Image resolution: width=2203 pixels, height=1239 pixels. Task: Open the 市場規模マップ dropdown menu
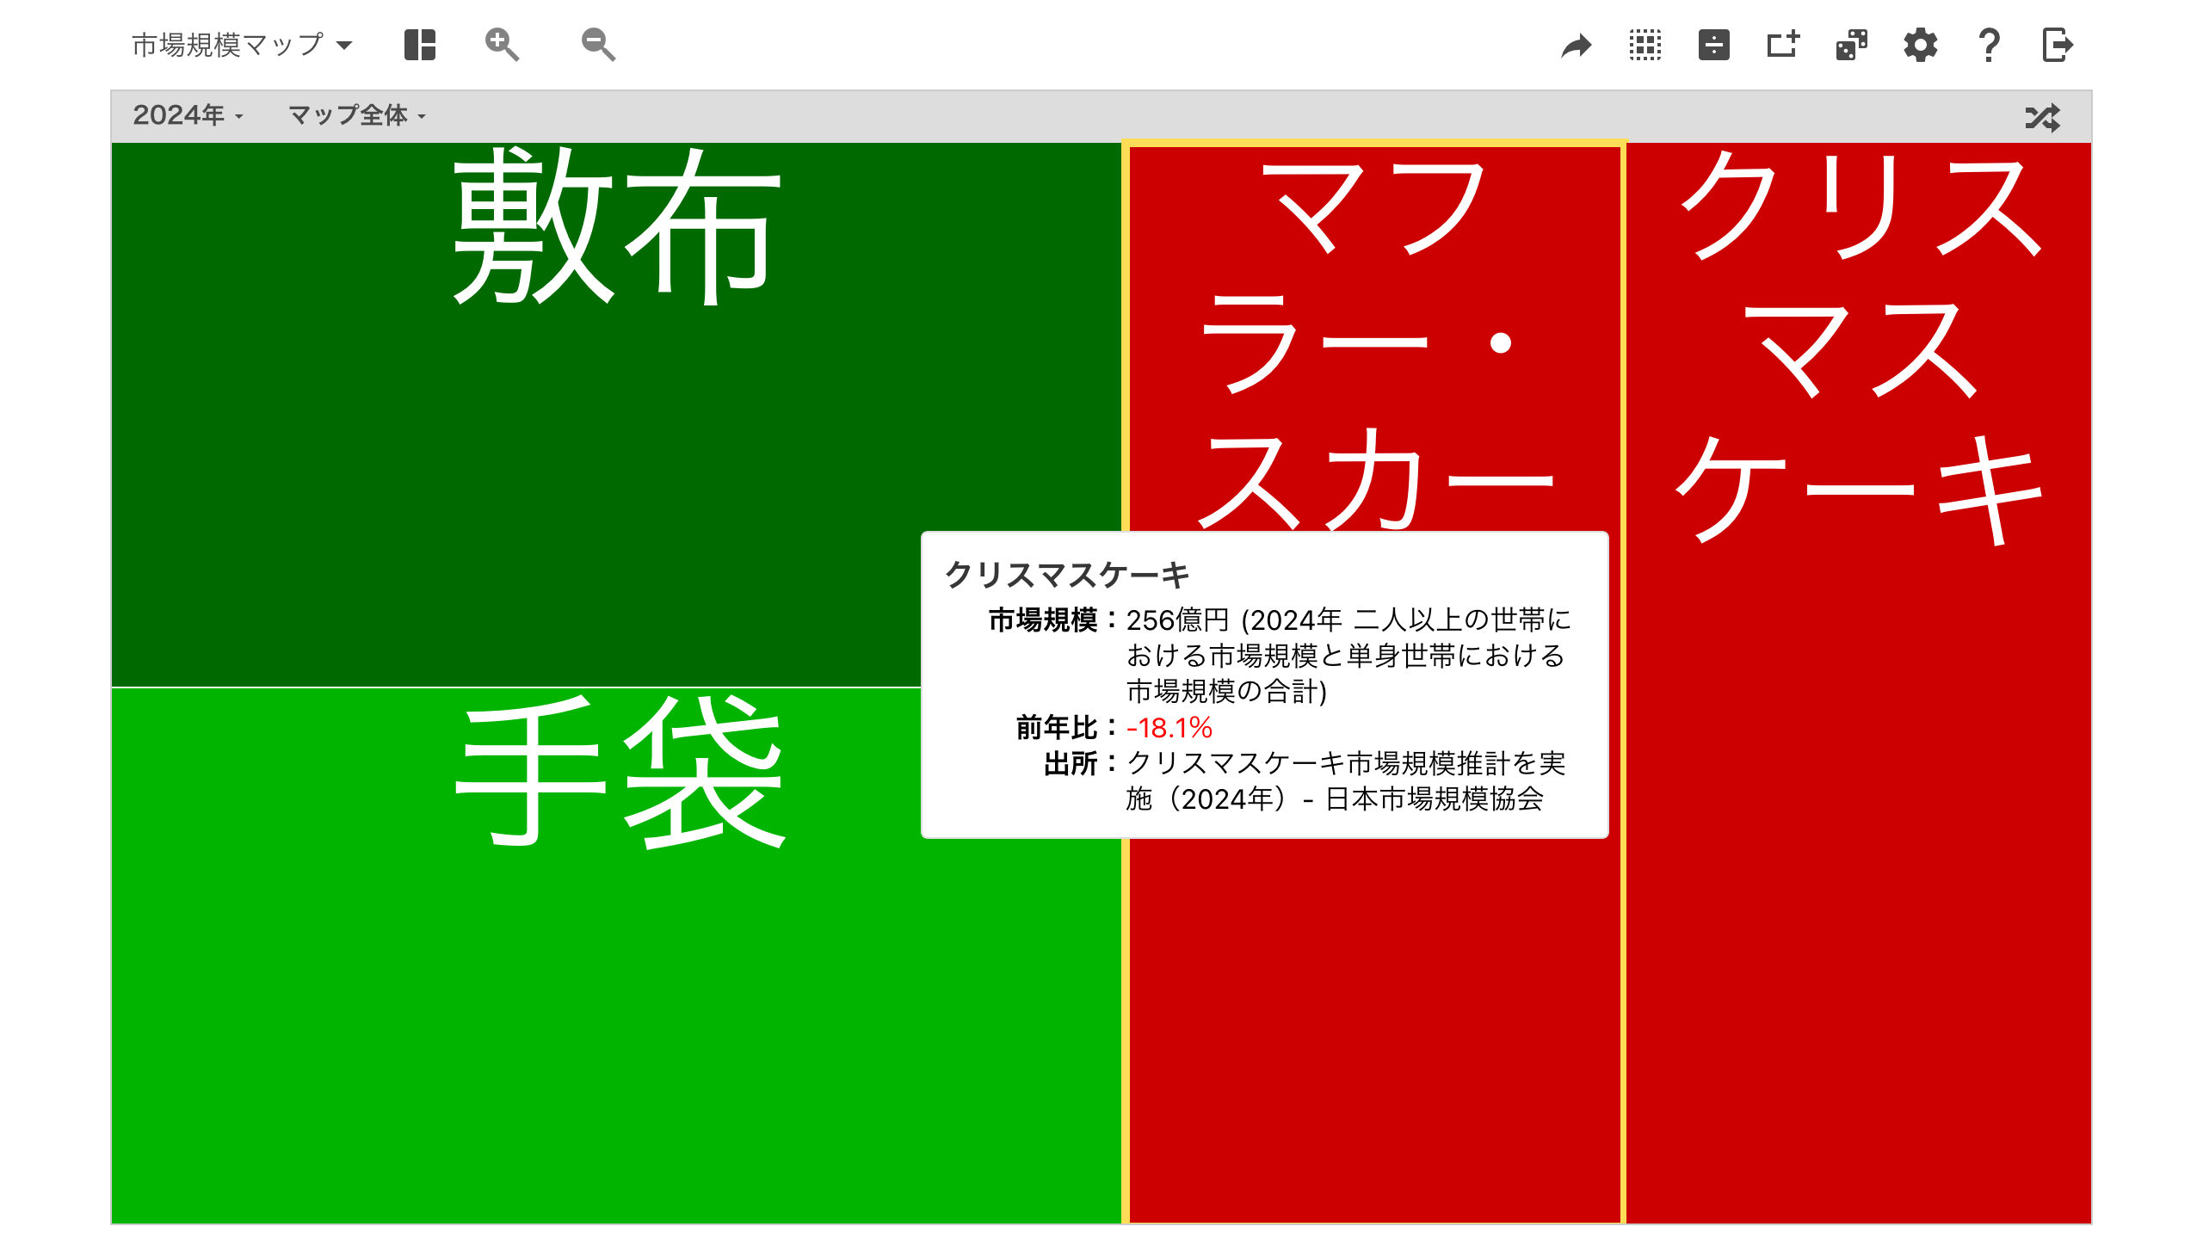242,45
